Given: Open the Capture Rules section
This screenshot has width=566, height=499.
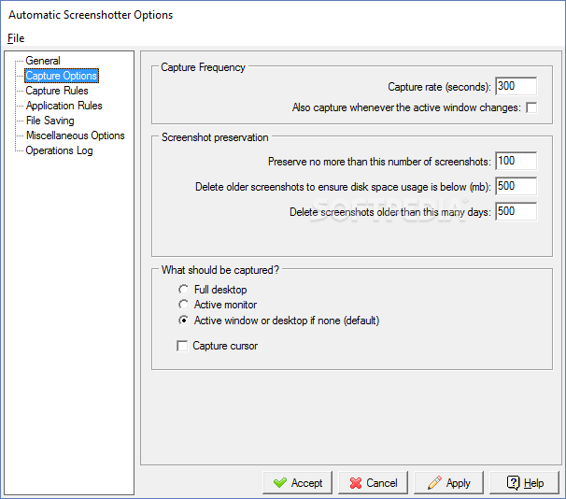Looking at the screenshot, I should coord(57,91).
